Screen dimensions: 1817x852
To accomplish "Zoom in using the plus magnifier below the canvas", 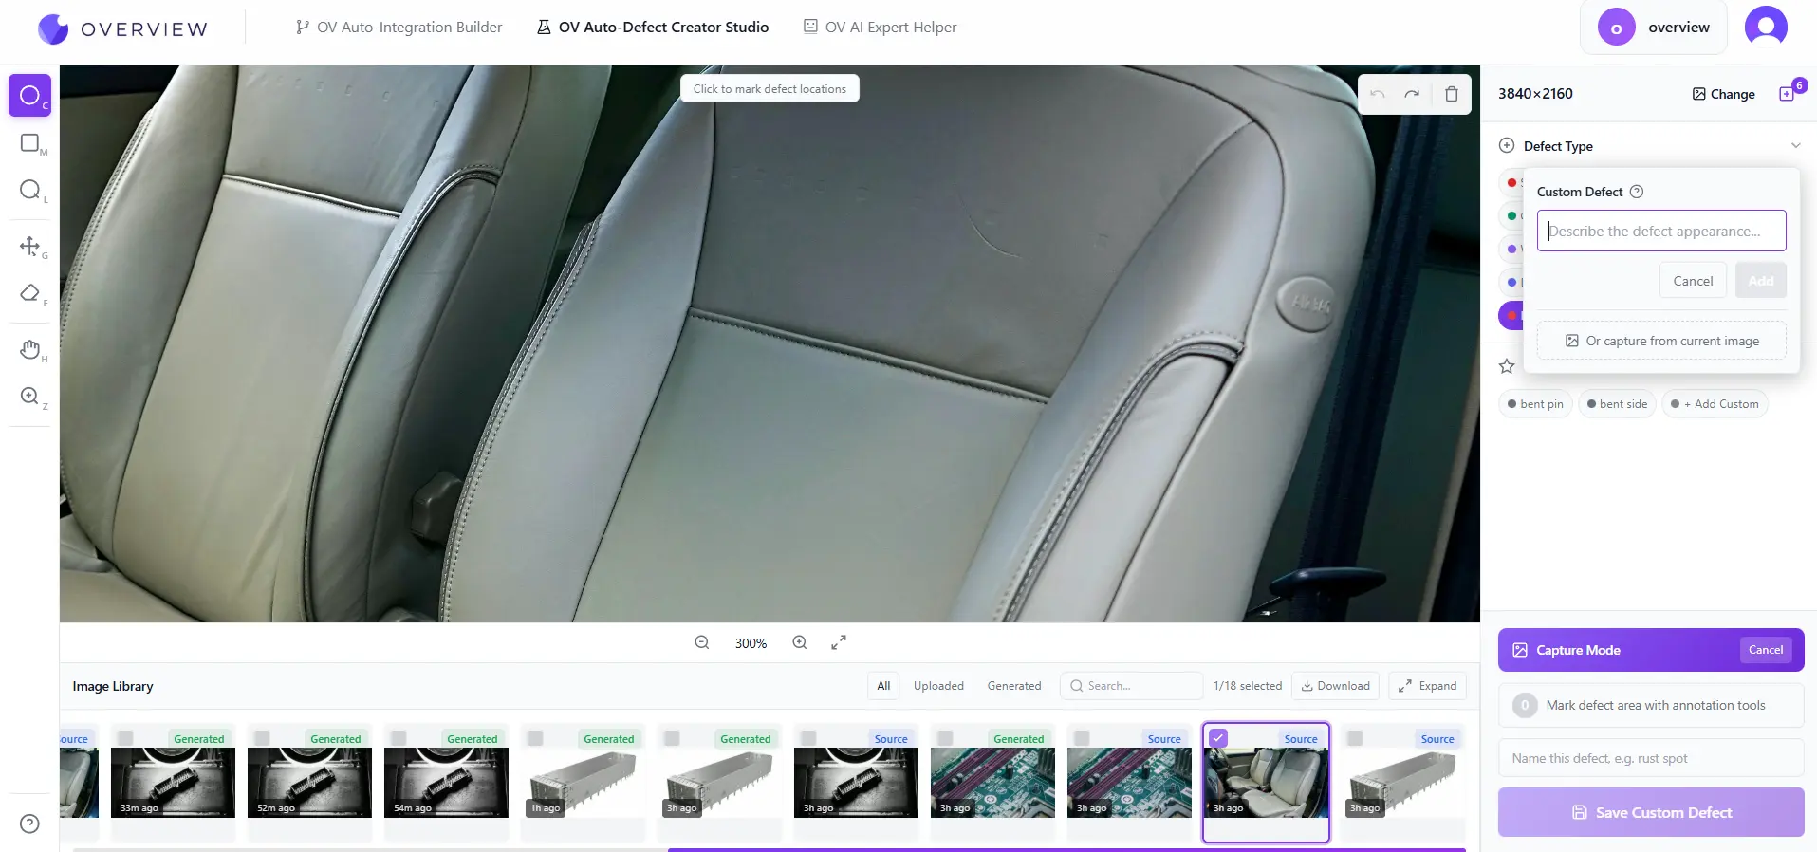I will click(x=800, y=643).
